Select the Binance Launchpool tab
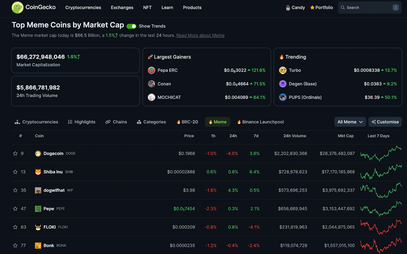The height and width of the screenshot is (254, 407). [260, 122]
